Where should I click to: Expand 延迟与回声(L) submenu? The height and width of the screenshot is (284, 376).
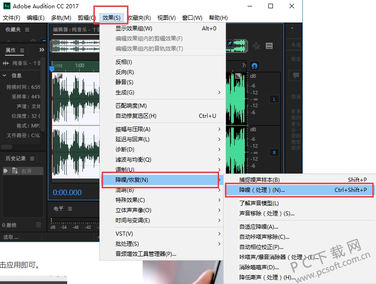[162, 139]
